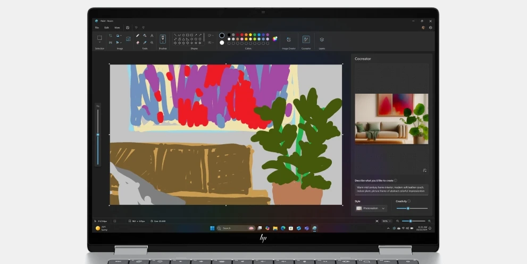
Task: Click the info icon beside the prompt label
Action: coord(396,180)
